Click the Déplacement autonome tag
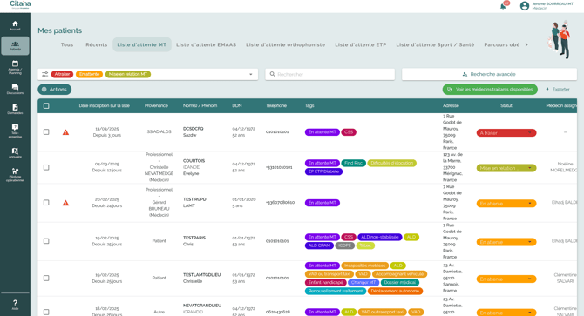This screenshot has height=316, width=584. pyautogui.click(x=395, y=291)
